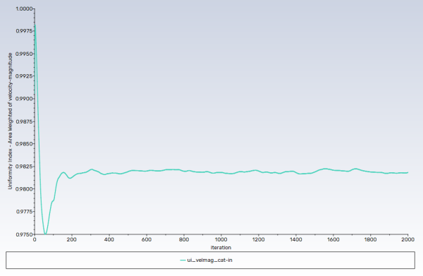Click the Uniformity Index y-axis title

coord(10,121)
